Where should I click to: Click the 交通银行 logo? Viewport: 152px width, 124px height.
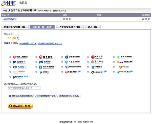19,62
